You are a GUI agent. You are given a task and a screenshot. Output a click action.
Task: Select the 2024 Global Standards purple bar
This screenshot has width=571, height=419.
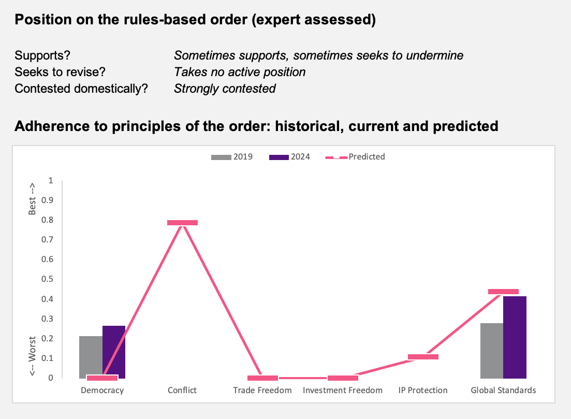515,337
